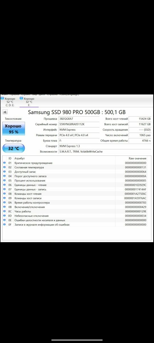Select row text Включения/отключения

(x=29, y=207)
